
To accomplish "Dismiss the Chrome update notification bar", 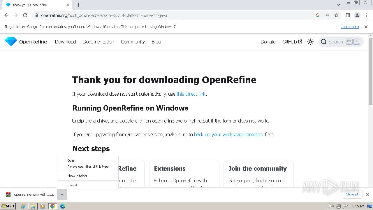I will [x=366, y=27].
